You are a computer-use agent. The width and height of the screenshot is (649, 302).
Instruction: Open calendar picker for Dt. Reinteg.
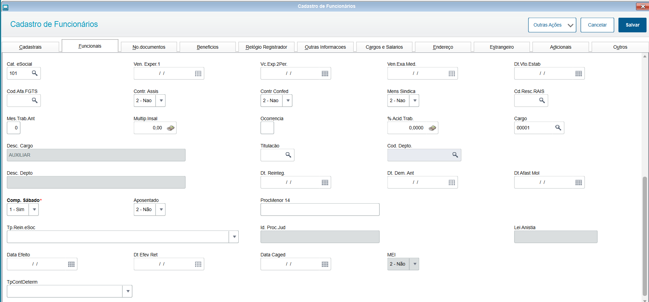click(x=325, y=182)
